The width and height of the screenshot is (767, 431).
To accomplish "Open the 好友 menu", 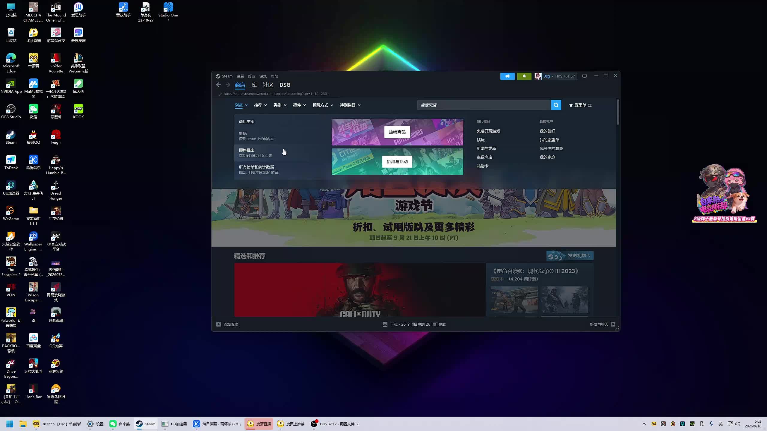I will point(252,76).
